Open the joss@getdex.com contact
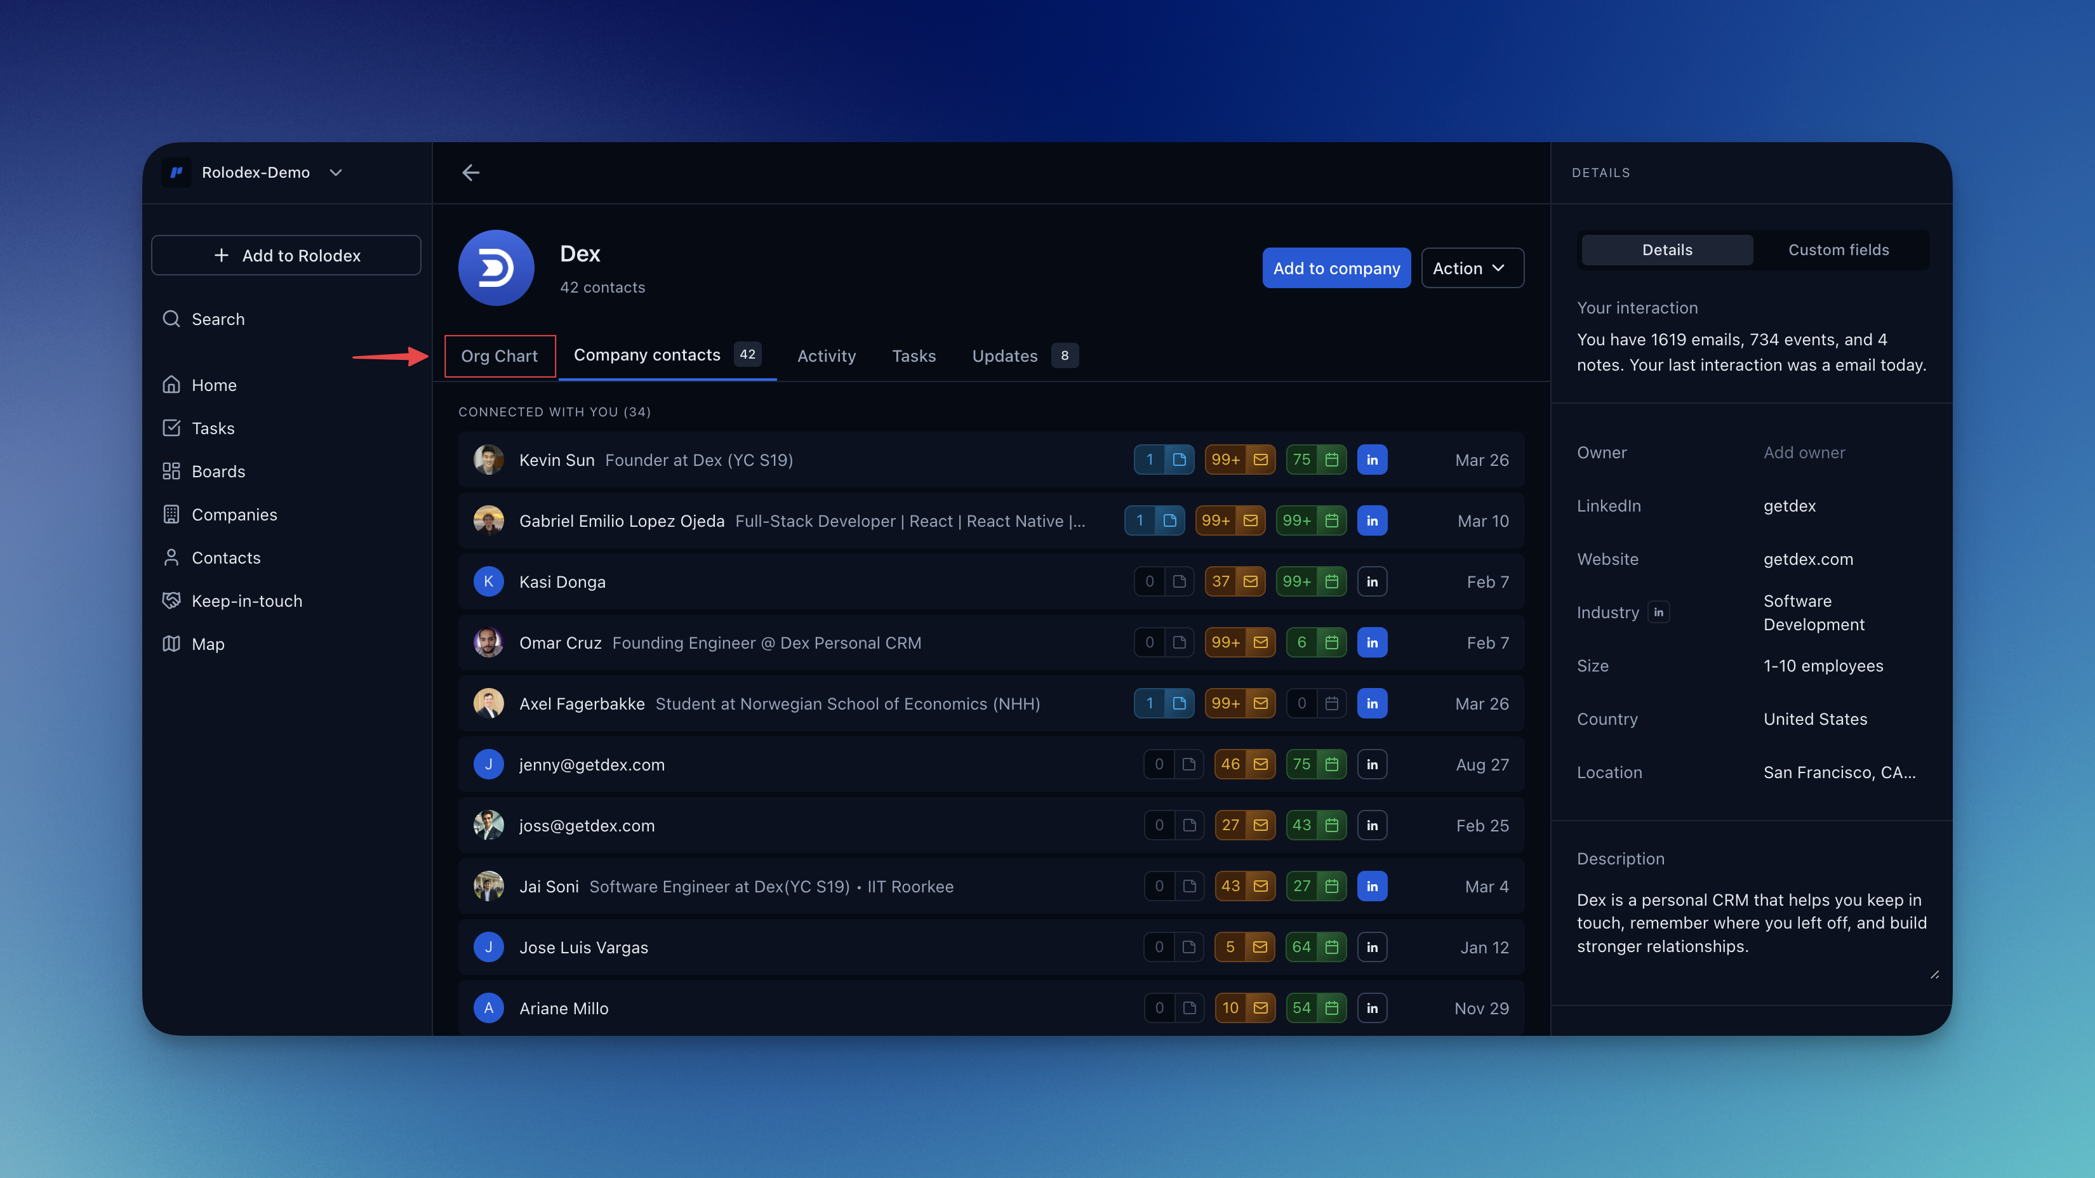2095x1178 pixels. [992, 826]
